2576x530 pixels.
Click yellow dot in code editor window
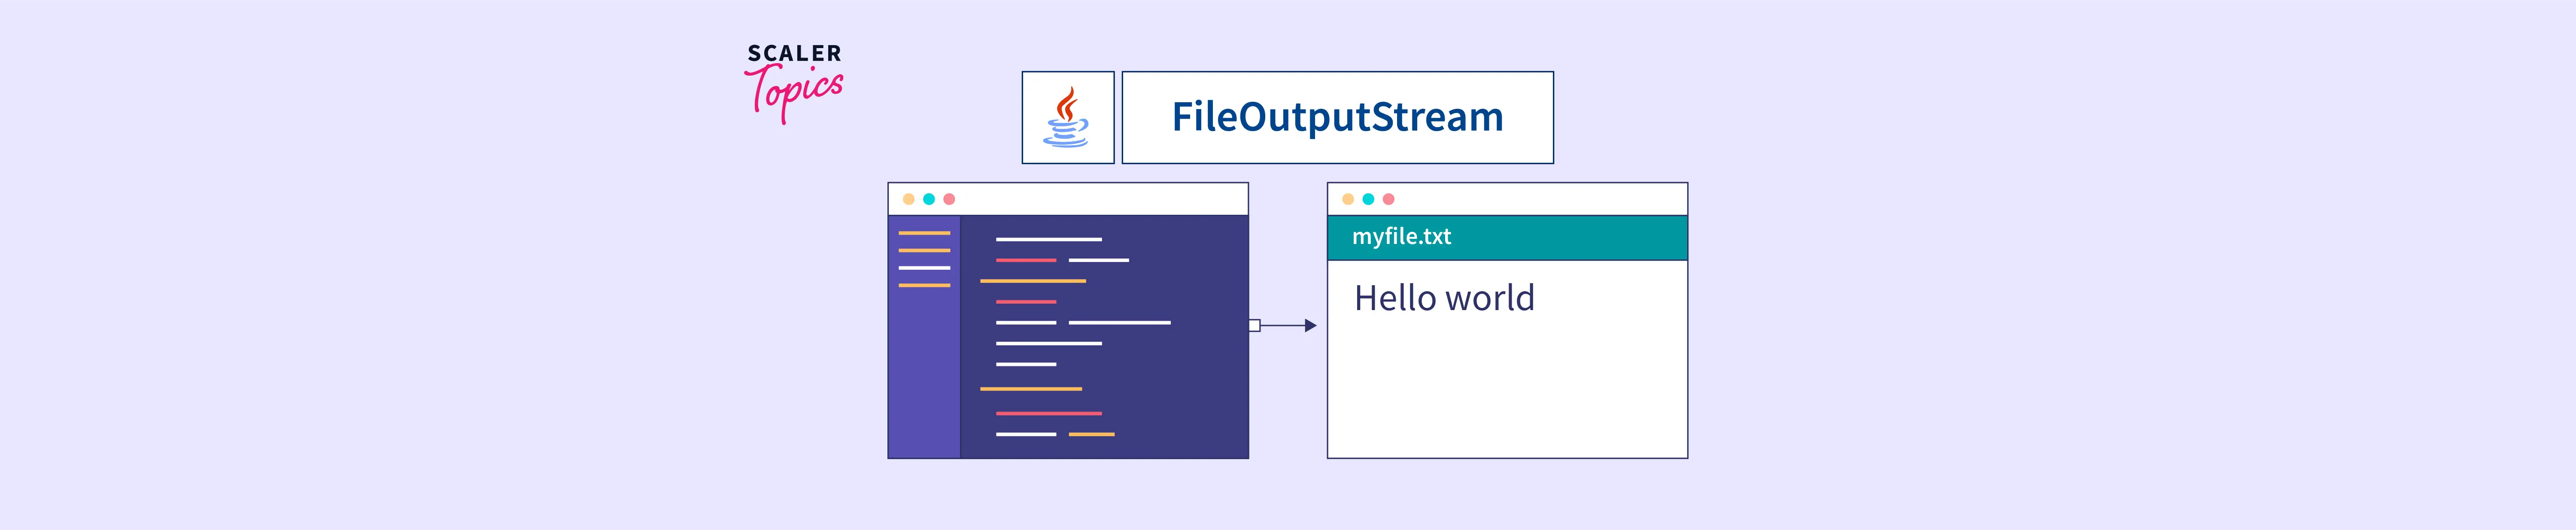point(908,199)
